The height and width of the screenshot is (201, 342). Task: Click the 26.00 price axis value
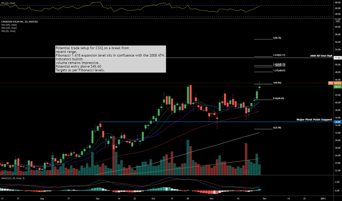coord(338,156)
